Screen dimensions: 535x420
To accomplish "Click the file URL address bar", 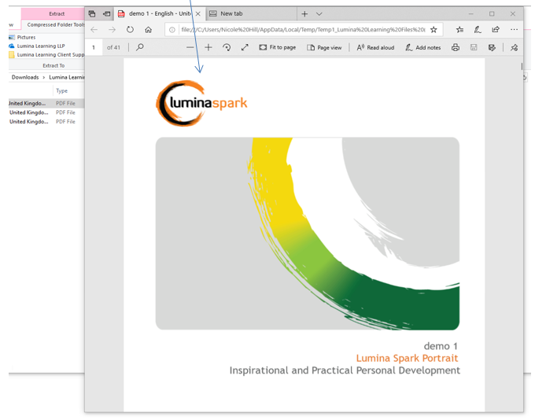I will [303, 30].
